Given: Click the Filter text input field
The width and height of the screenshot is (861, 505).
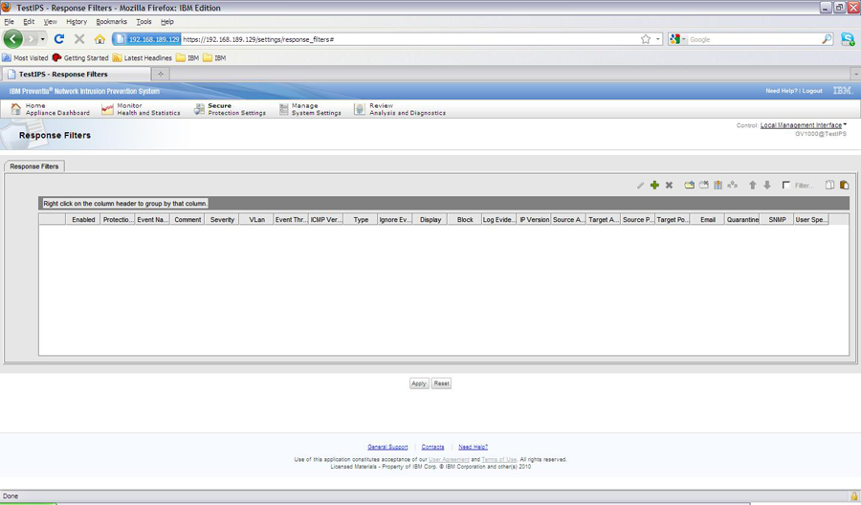Looking at the screenshot, I should click(x=806, y=186).
